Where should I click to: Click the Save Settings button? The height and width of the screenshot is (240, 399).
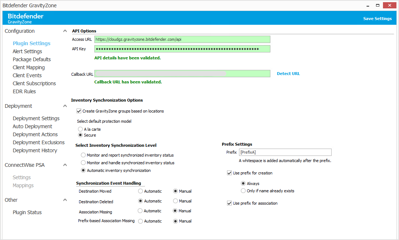point(378,18)
